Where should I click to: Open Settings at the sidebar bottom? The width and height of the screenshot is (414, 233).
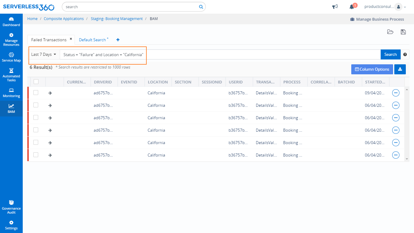11,225
